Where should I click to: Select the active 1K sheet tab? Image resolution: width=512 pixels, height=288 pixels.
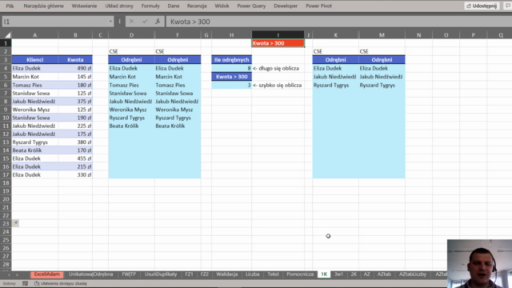point(324,274)
